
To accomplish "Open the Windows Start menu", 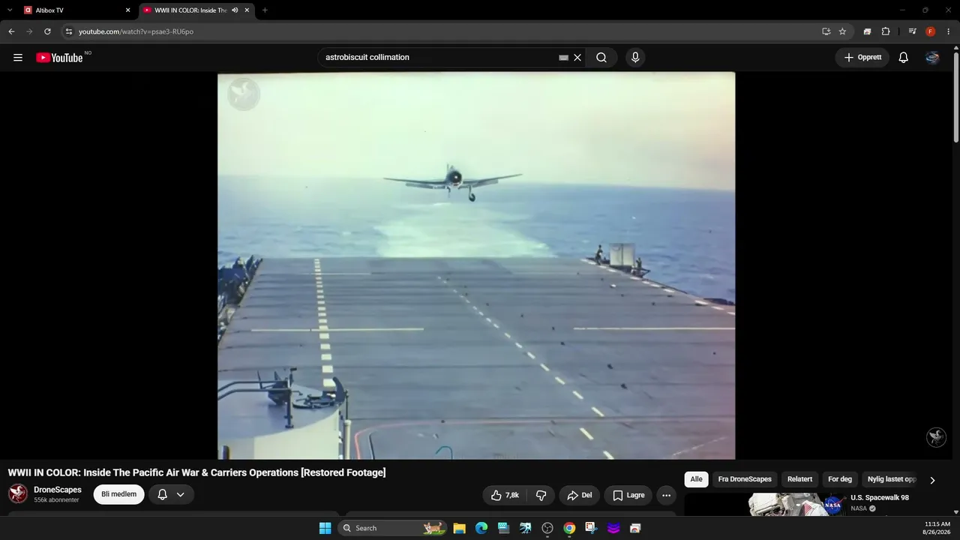I will [325, 528].
